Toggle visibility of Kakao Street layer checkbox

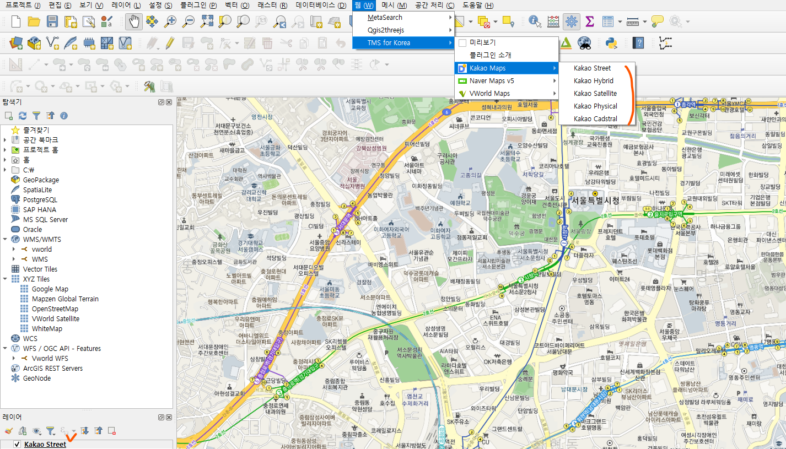(17, 444)
